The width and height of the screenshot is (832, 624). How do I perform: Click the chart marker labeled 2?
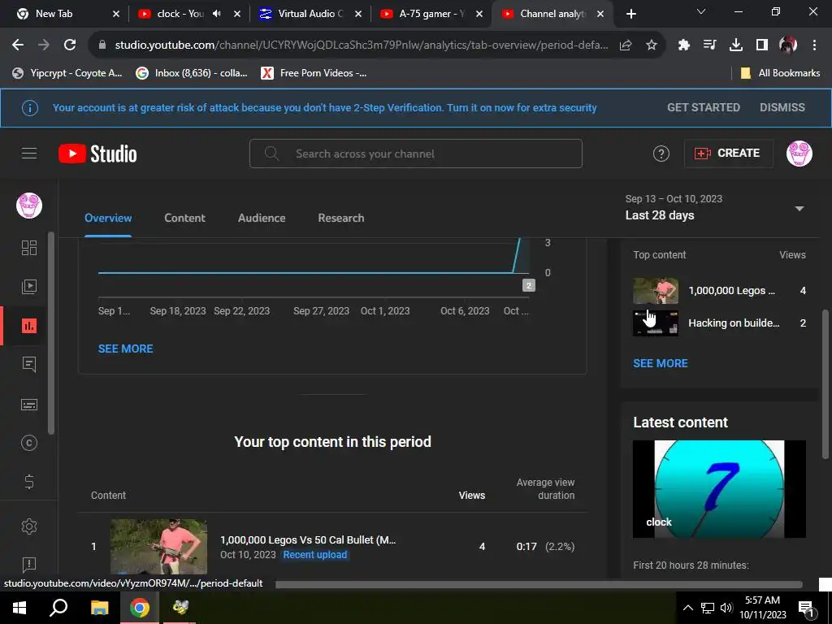(x=528, y=285)
